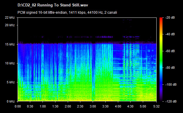Click the '-120 dB' legend label
183x113 pixels.
click(171, 101)
